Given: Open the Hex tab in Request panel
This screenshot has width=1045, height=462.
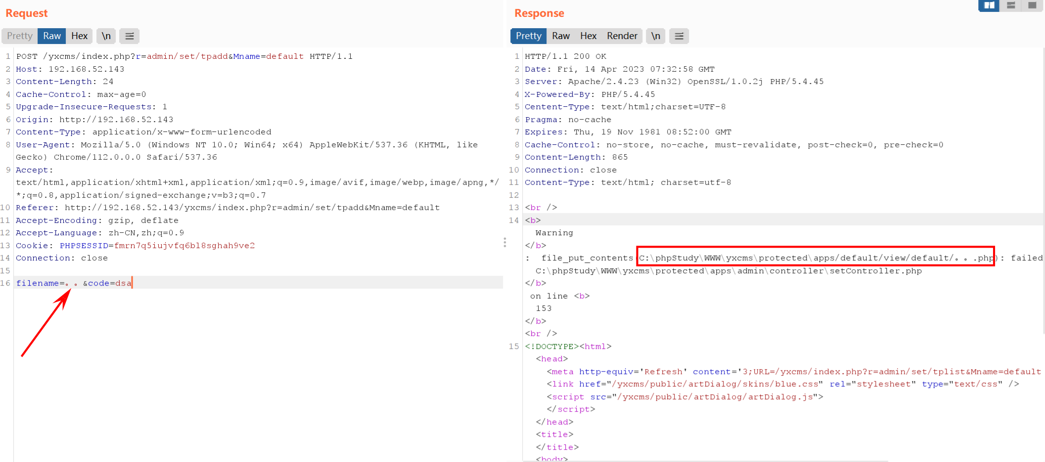Looking at the screenshot, I should click(79, 36).
